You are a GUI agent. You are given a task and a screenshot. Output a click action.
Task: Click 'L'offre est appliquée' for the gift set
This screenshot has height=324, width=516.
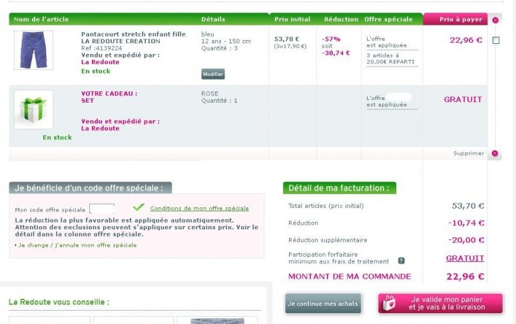click(387, 101)
